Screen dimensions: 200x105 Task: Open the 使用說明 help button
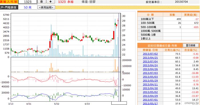click(x=46, y=7)
